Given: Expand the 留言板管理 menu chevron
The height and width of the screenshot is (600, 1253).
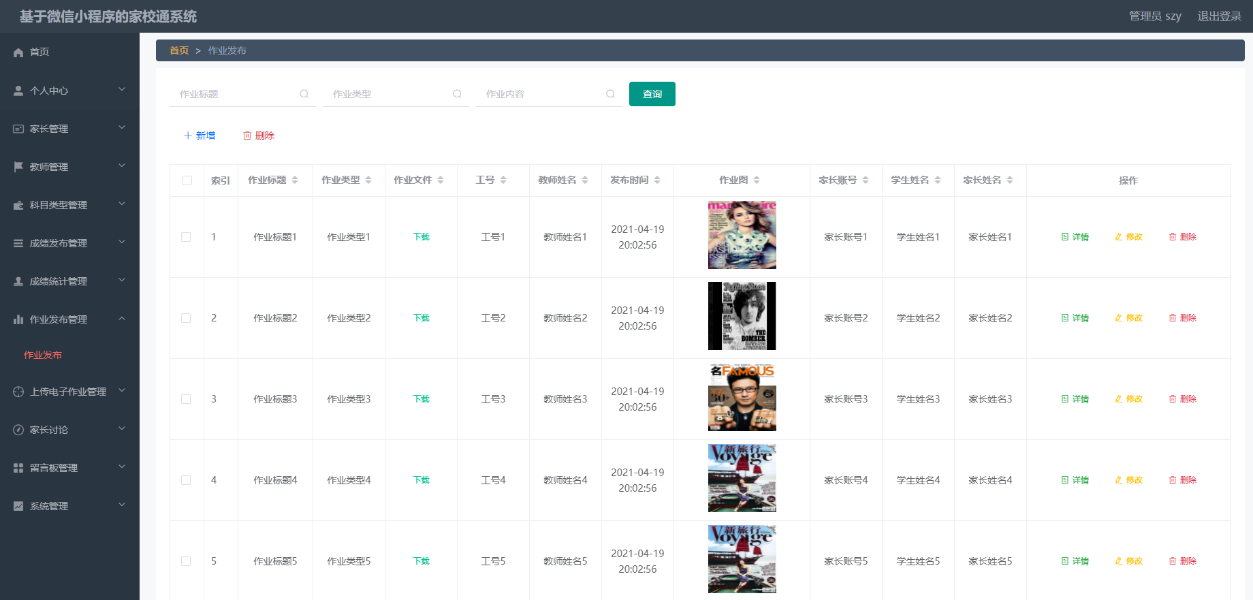Looking at the screenshot, I should coord(122,467).
